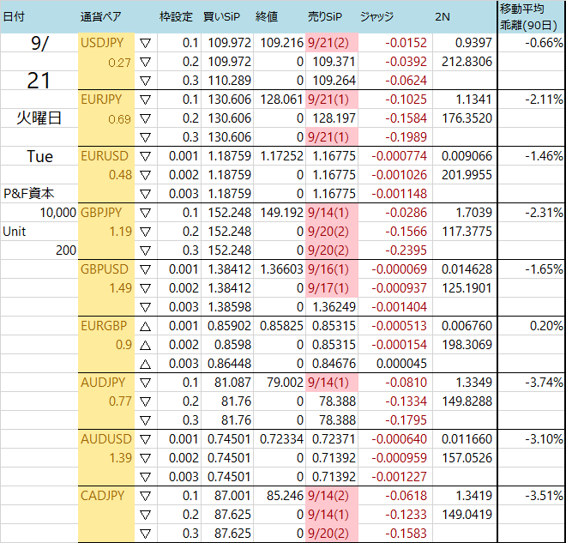Click the sell SiP value 0.84676
This screenshot has height=543, width=566.
pos(334,364)
